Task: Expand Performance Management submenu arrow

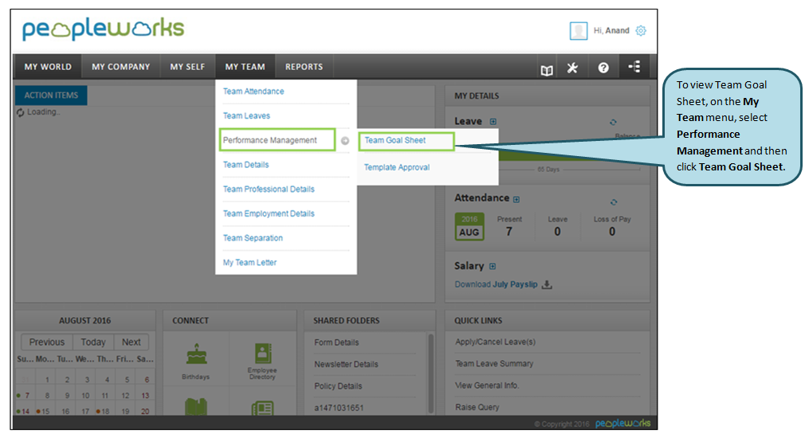Action: point(345,141)
